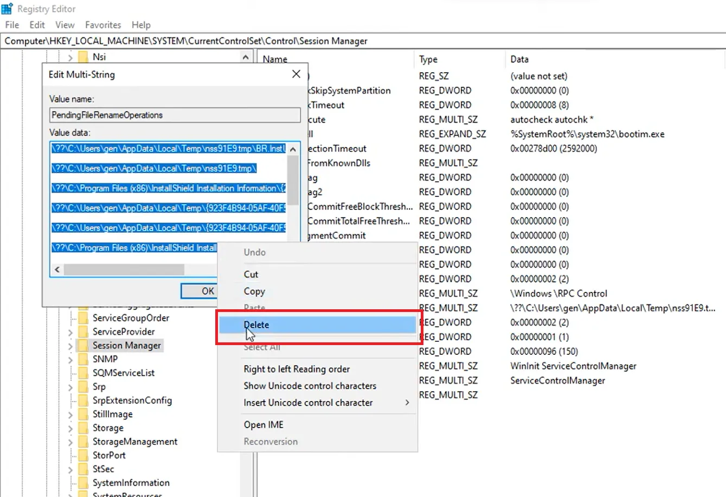Toggle Show Unicode control characters
The width and height of the screenshot is (726, 497).
coord(310,386)
